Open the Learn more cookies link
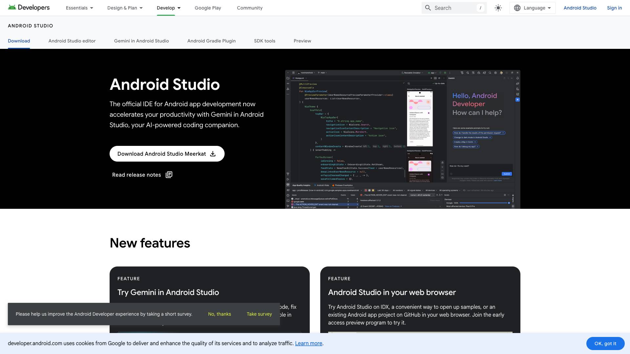Screen dimensions: 630x354 pyautogui.click(x=308, y=343)
